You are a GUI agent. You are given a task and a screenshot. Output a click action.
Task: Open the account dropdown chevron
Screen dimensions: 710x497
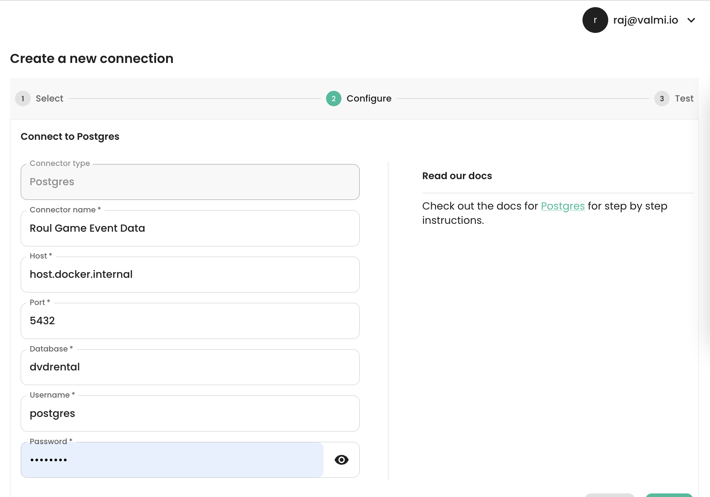691,20
